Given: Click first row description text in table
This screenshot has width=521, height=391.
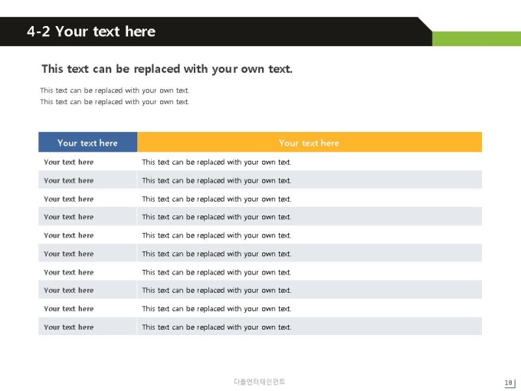Looking at the screenshot, I should pyautogui.click(x=217, y=162).
